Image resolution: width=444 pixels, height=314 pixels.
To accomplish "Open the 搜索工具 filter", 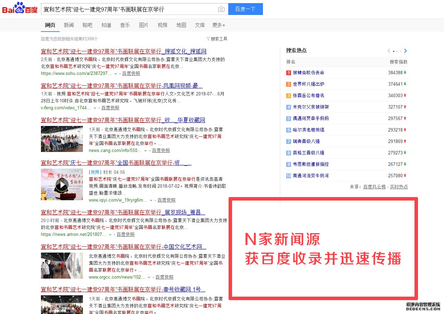I will (217, 39).
